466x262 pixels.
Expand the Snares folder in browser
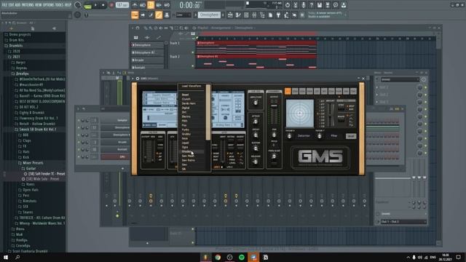[x=25, y=212]
